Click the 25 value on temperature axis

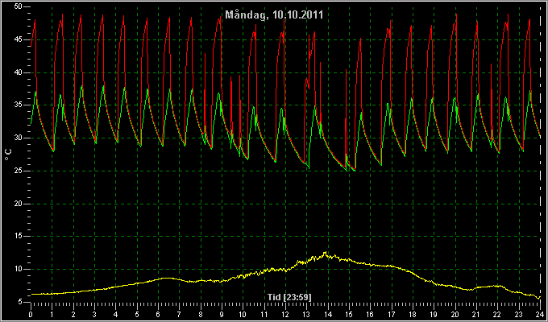19,171
